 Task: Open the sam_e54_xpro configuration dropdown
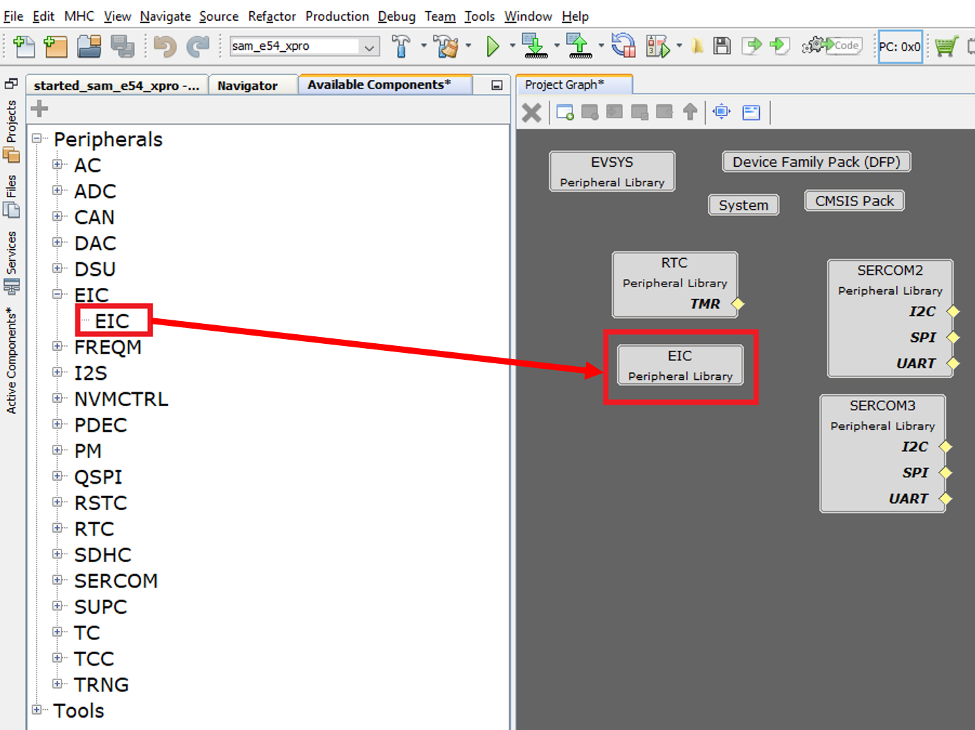[x=369, y=47]
